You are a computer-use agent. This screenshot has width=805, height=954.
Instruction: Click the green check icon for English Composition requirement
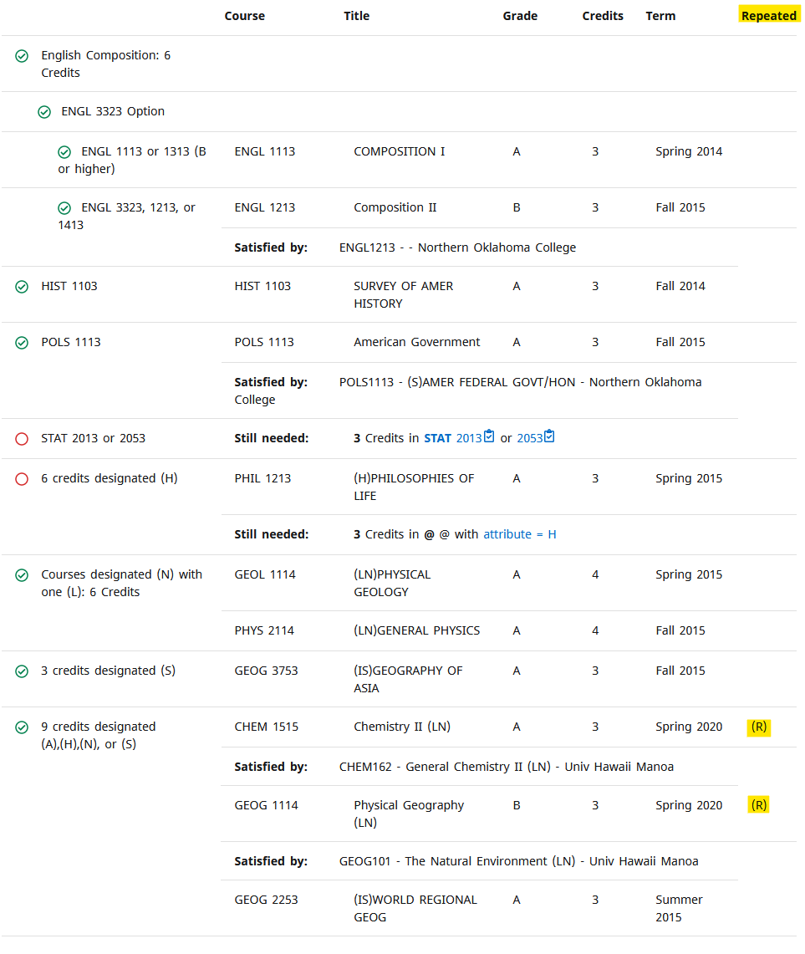[x=22, y=56]
